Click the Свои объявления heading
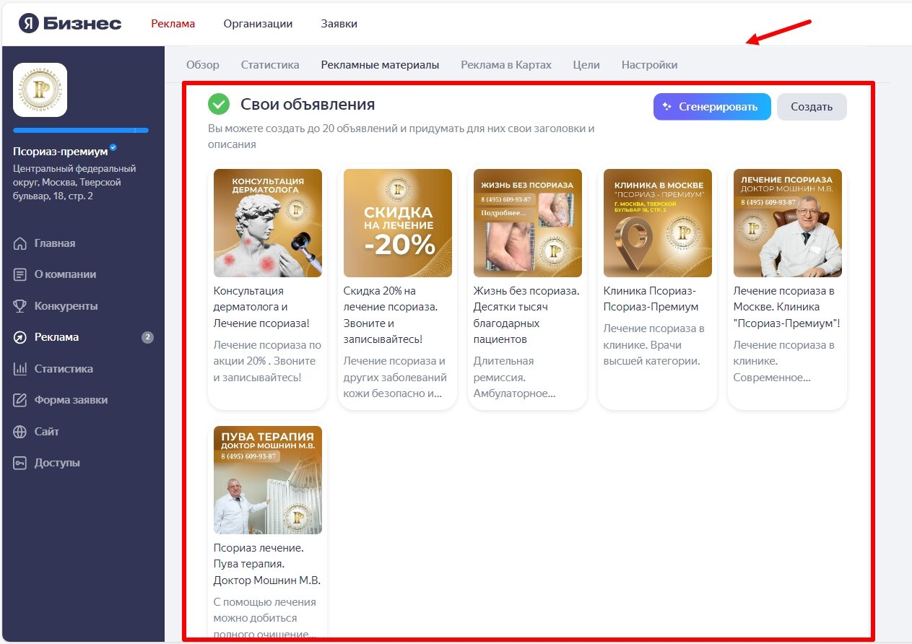Viewport: 912px width, 644px height. pos(308,104)
